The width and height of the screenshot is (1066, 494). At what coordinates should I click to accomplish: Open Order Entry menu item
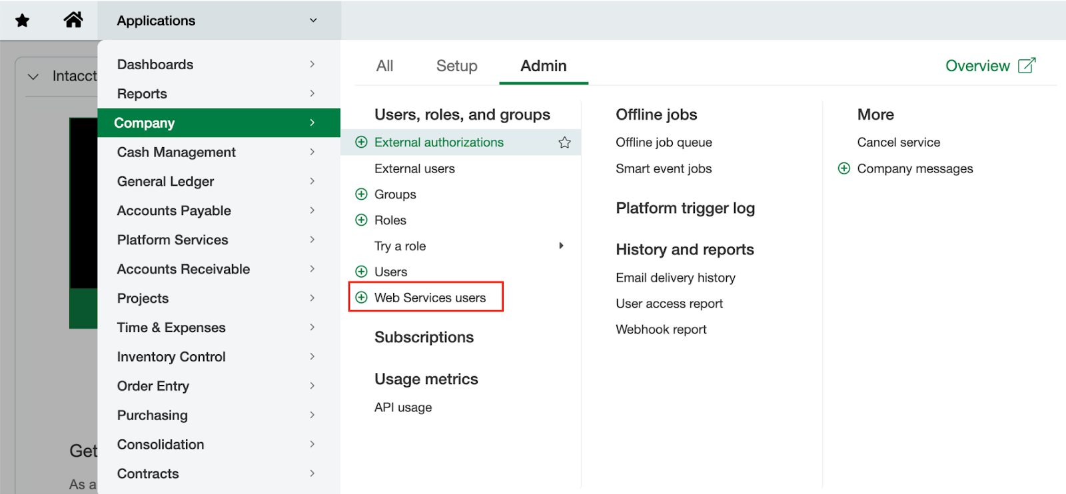click(219, 386)
